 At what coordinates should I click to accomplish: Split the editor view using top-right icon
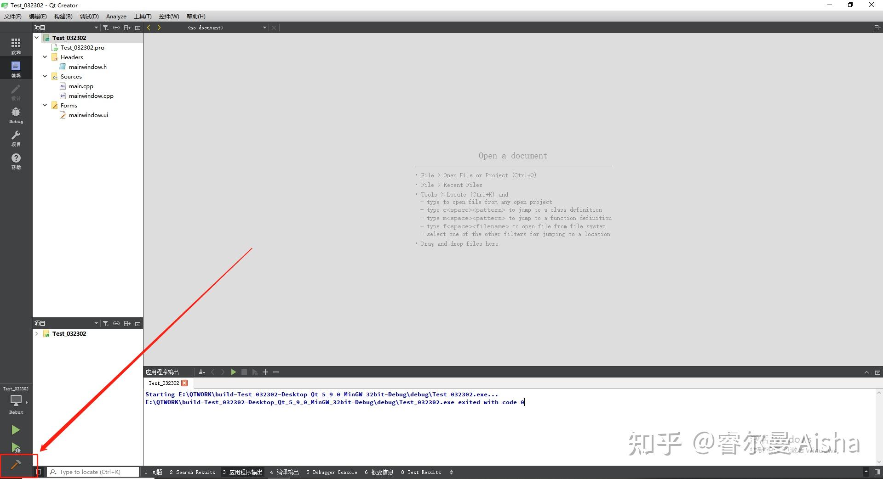pos(877,28)
